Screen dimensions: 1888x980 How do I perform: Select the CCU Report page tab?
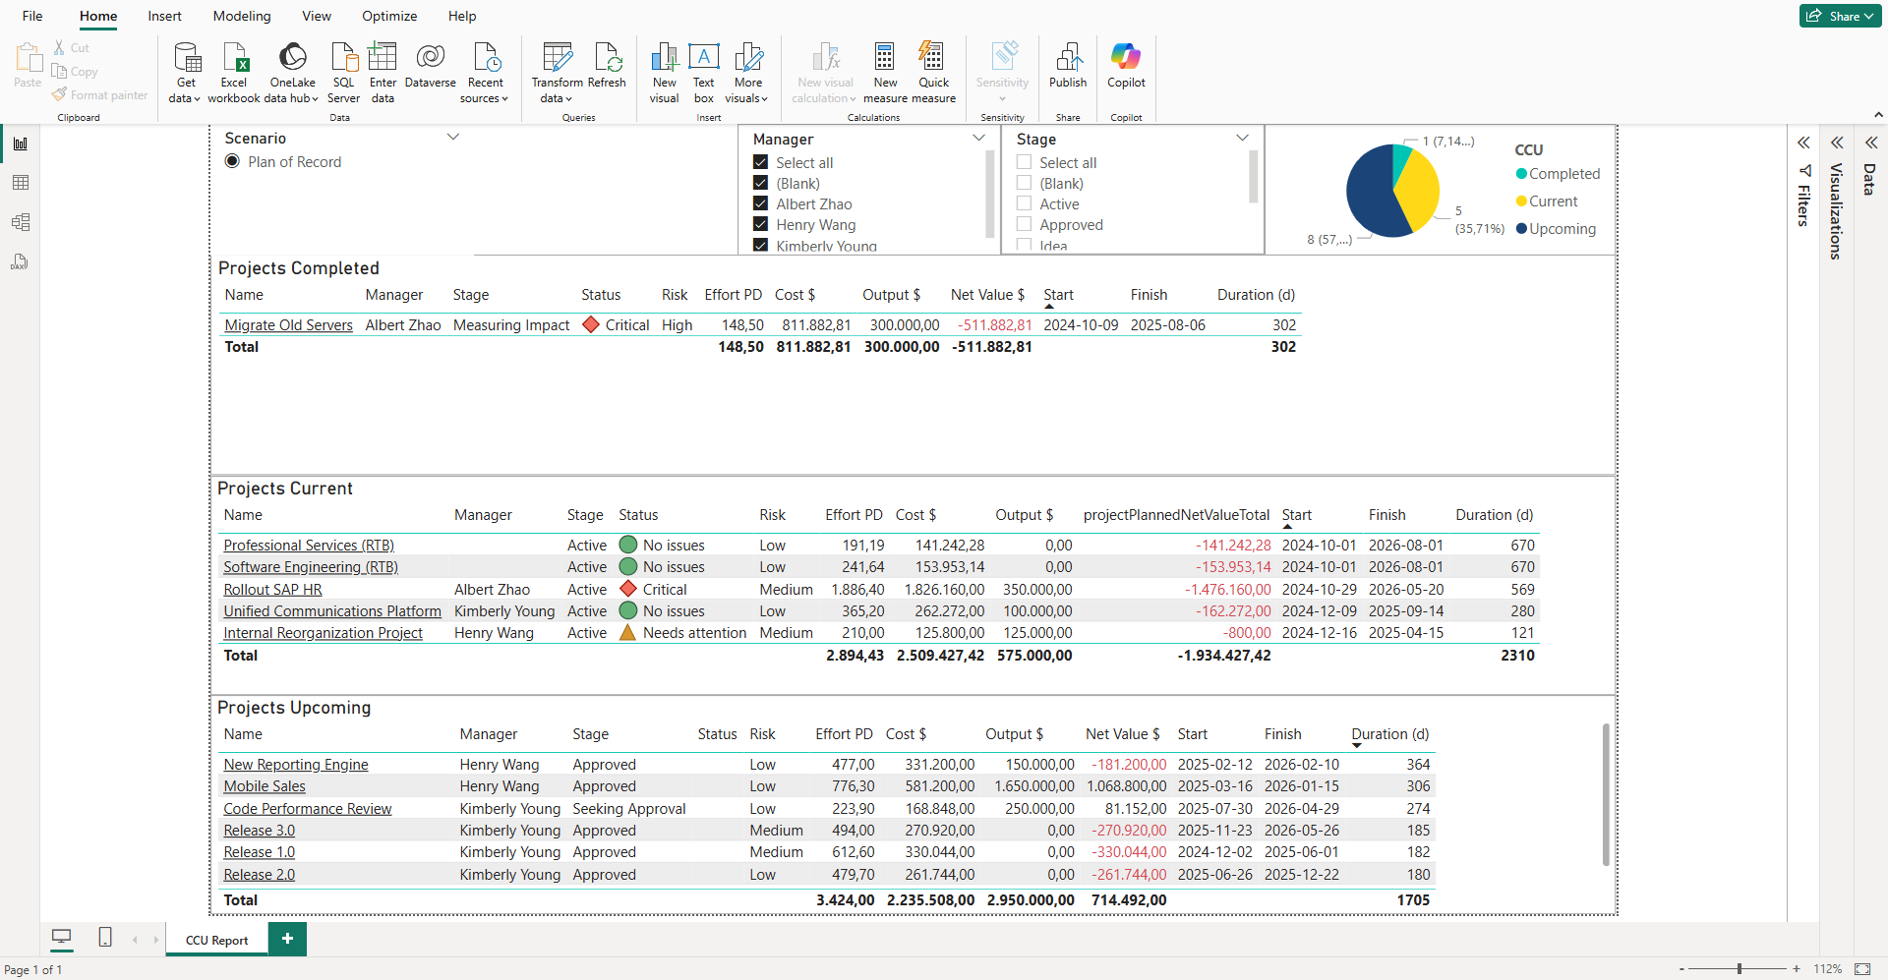(216, 940)
